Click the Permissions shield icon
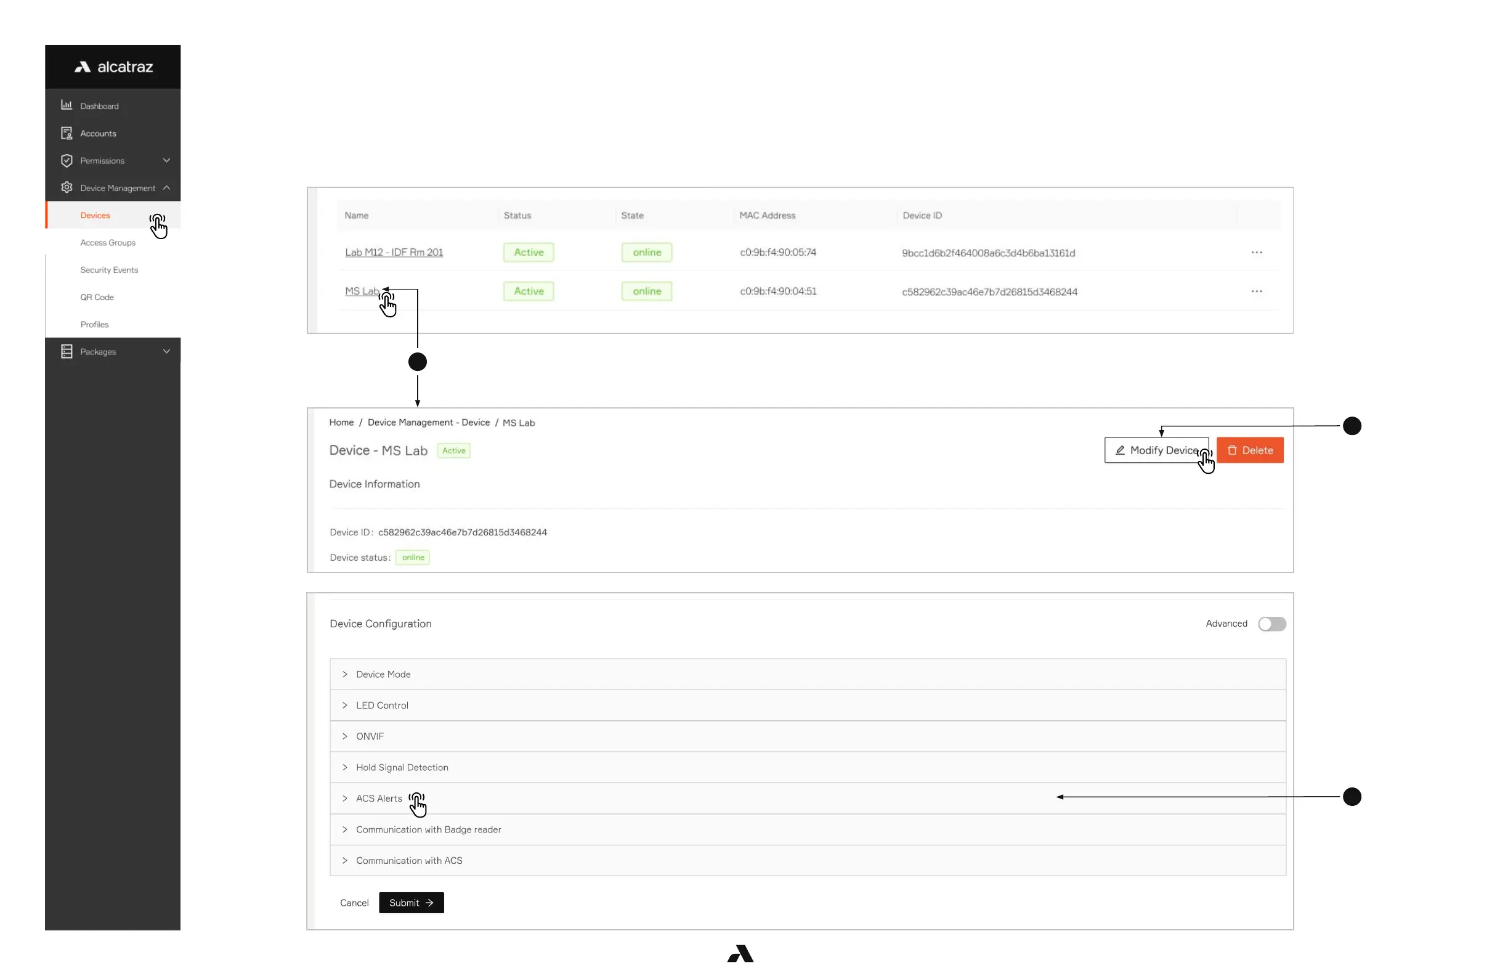Screen dimensions: 1508x976 67,160
